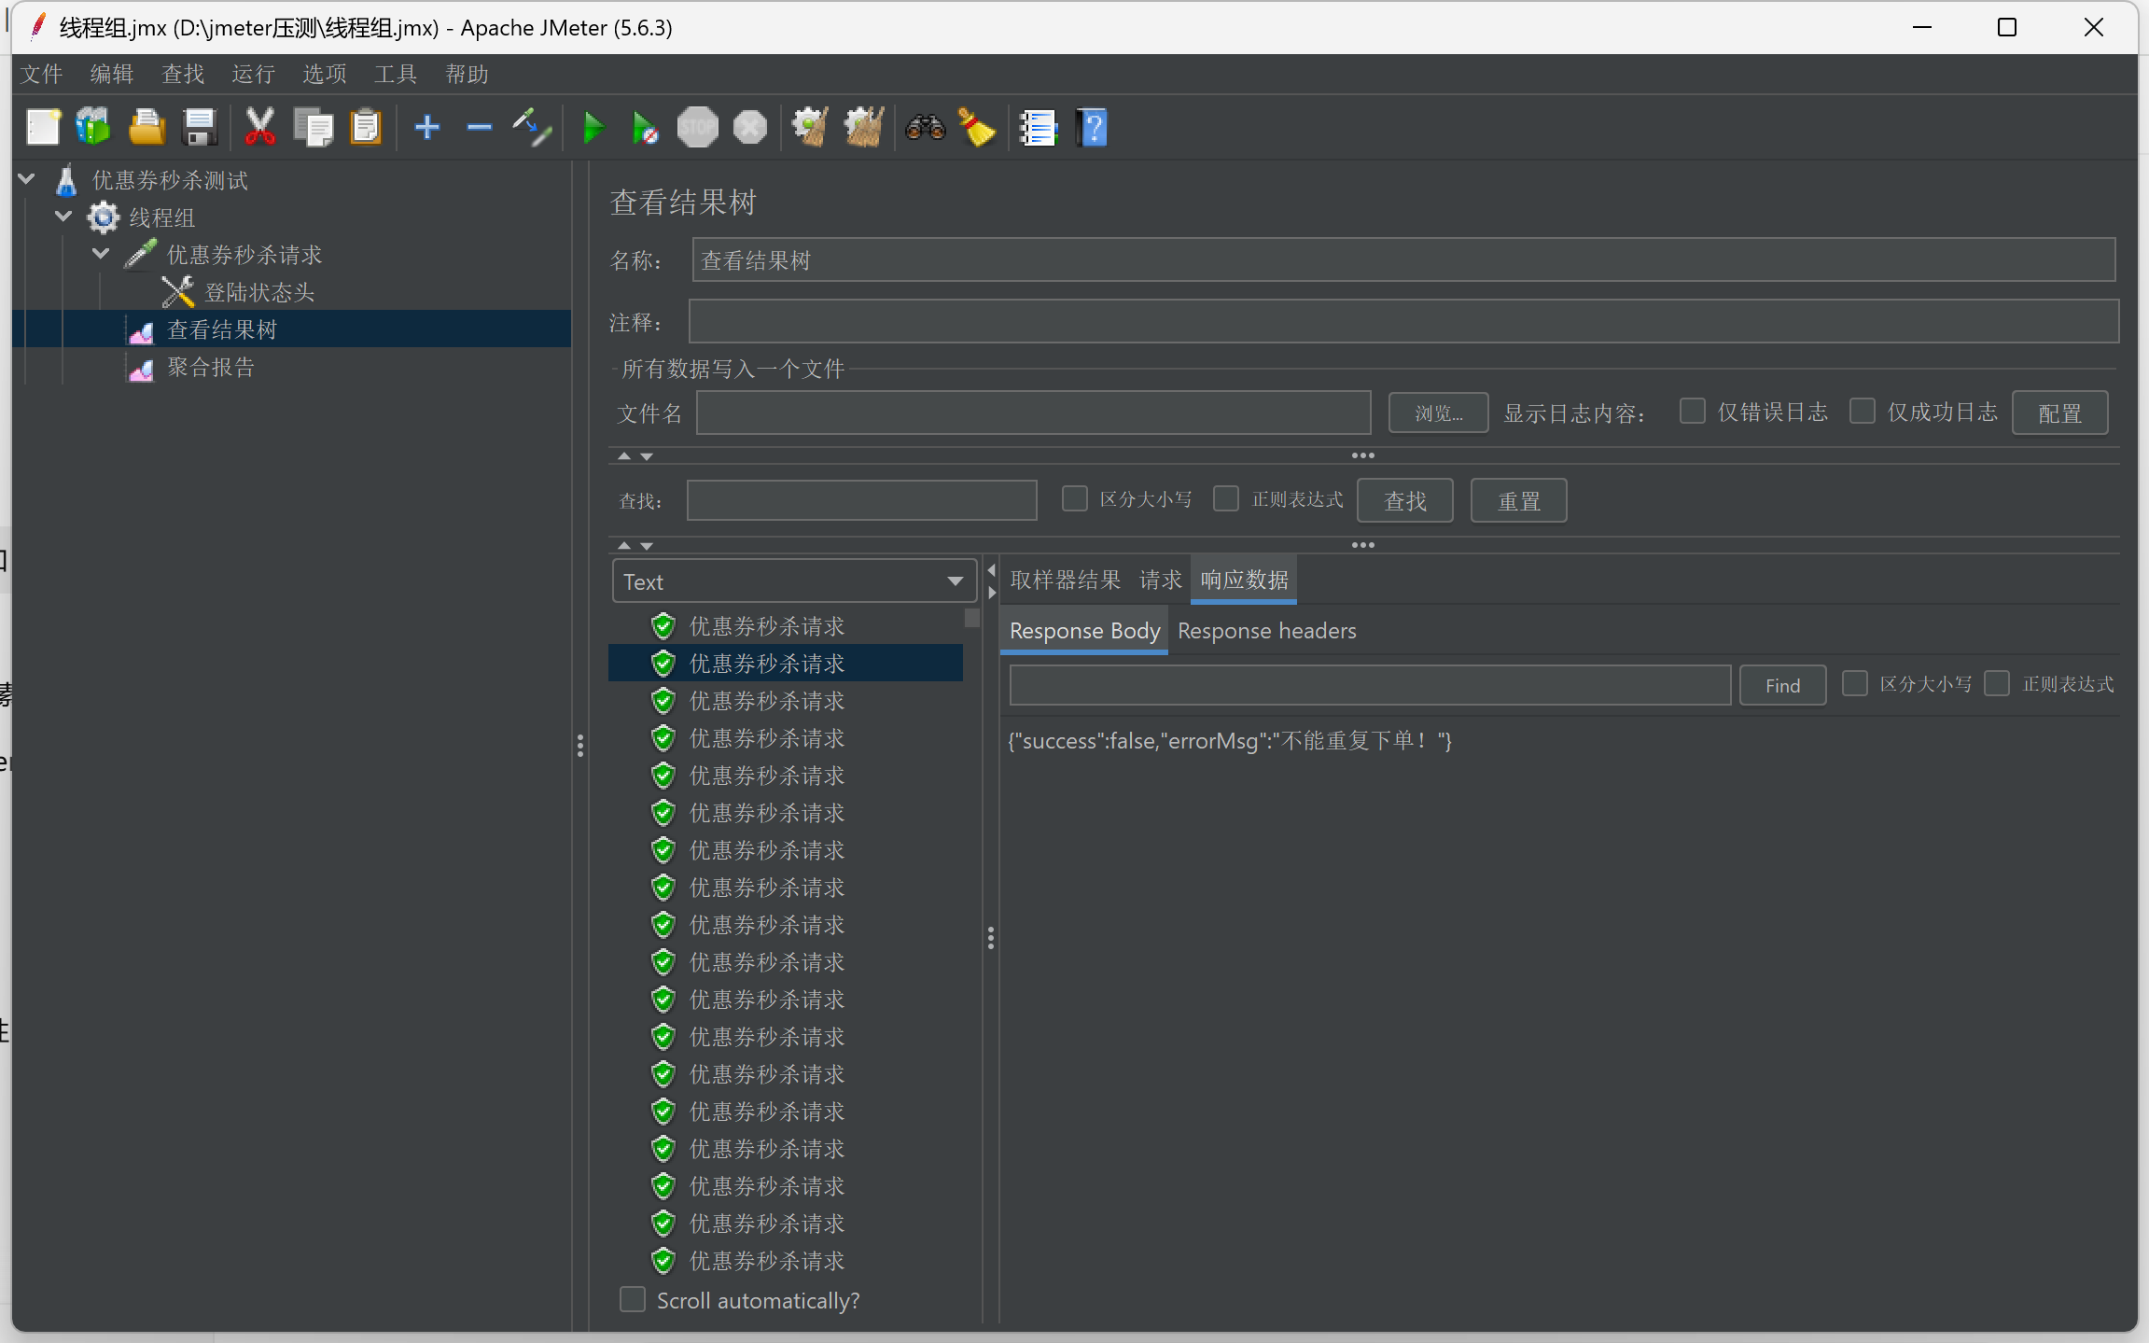Enable the 仅错误日志 checkbox
Image resolution: width=2149 pixels, height=1343 pixels.
tap(1692, 412)
